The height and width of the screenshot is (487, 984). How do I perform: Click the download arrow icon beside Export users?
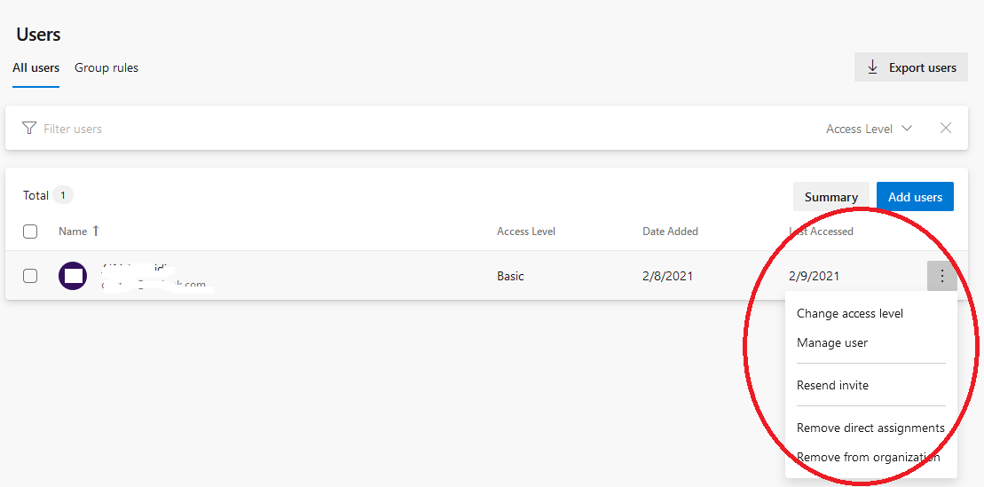872,67
